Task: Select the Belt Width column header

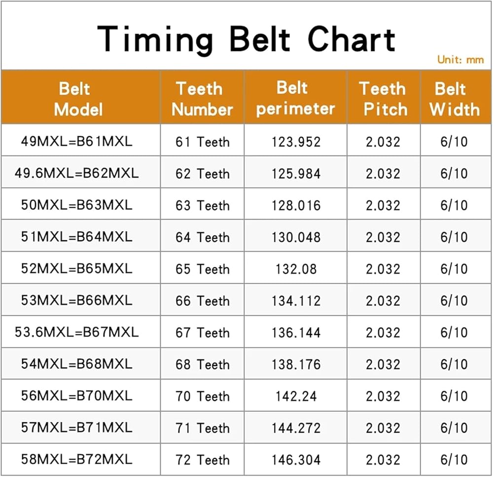Action: click(x=456, y=97)
